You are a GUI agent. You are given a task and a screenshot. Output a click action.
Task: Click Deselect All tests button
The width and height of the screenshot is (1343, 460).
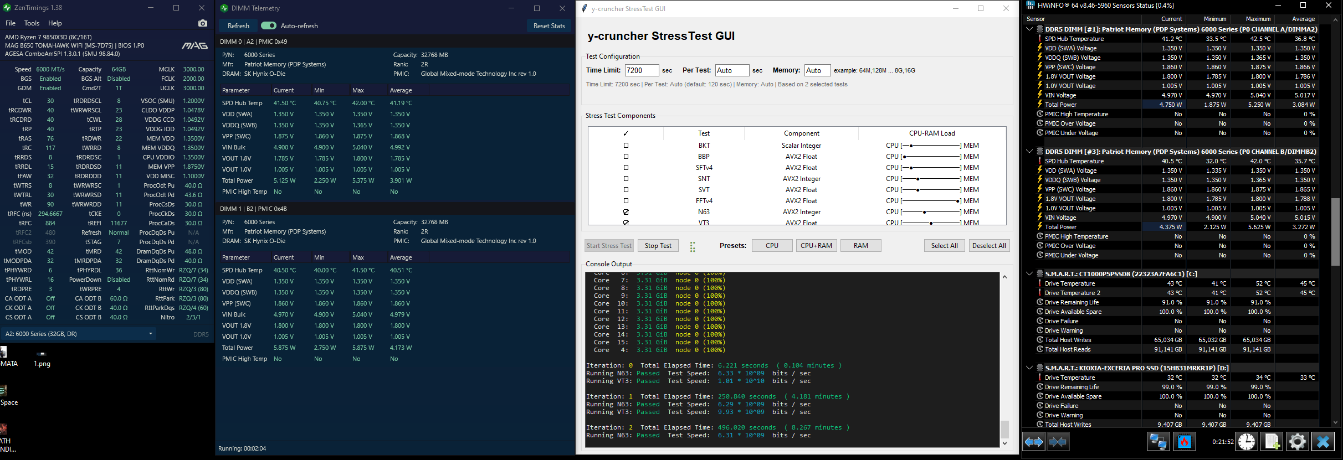point(989,246)
